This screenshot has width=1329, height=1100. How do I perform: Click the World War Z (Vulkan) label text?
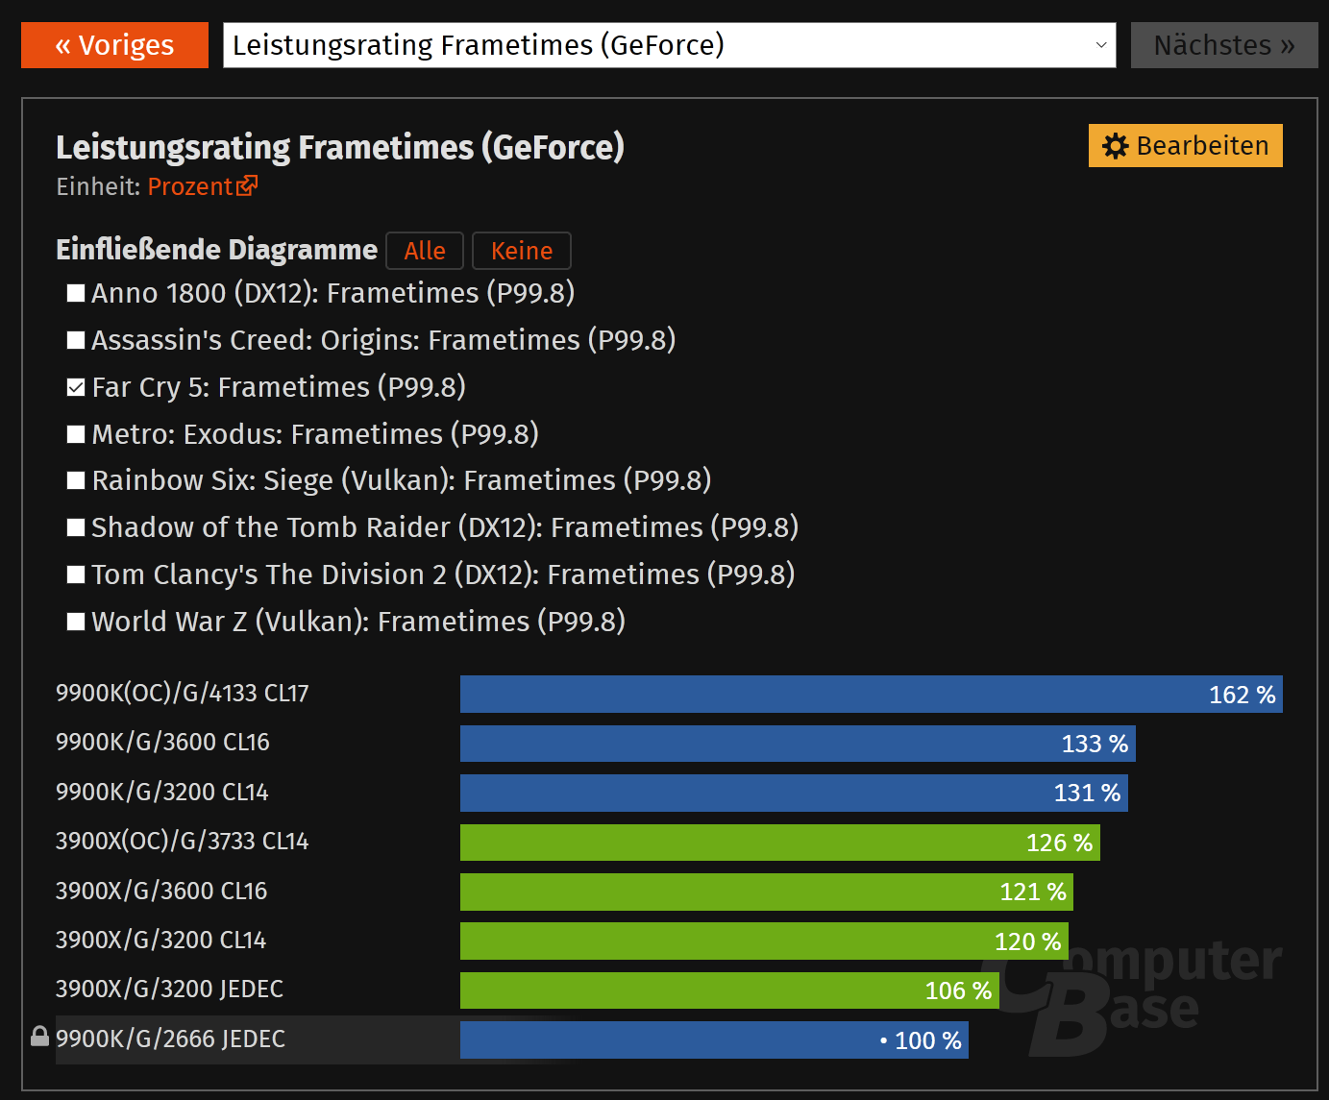(358, 622)
